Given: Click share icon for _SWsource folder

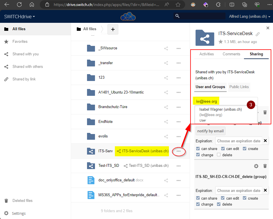Looking at the screenshot, I should 166,48.
